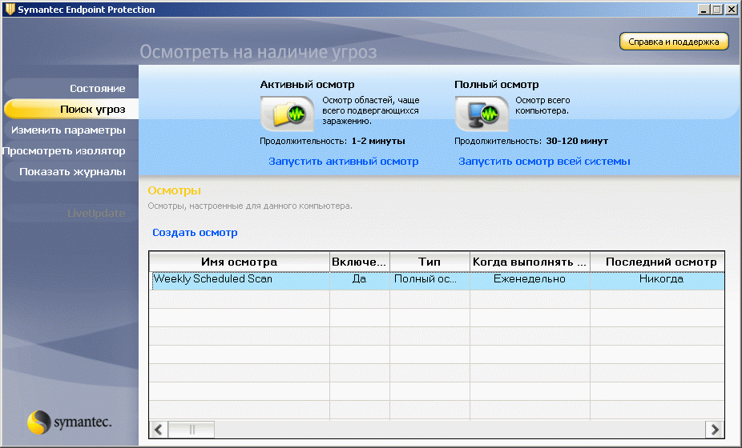Viewport: 742px width, 448px height.
Task: Click the Осмотры section heading
Action: pos(174,190)
